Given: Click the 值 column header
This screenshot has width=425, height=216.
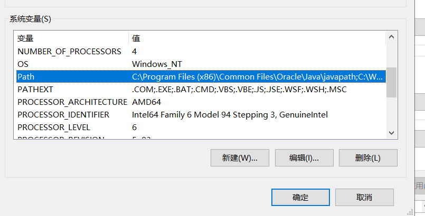Looking at the screenshot, I should coord(257,38).
